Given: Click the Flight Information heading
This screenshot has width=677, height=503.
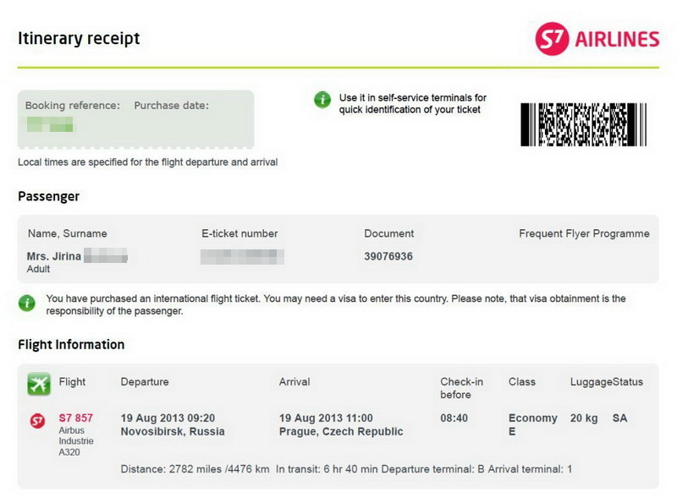Looking at the screenshot, I should pos(71,344).
